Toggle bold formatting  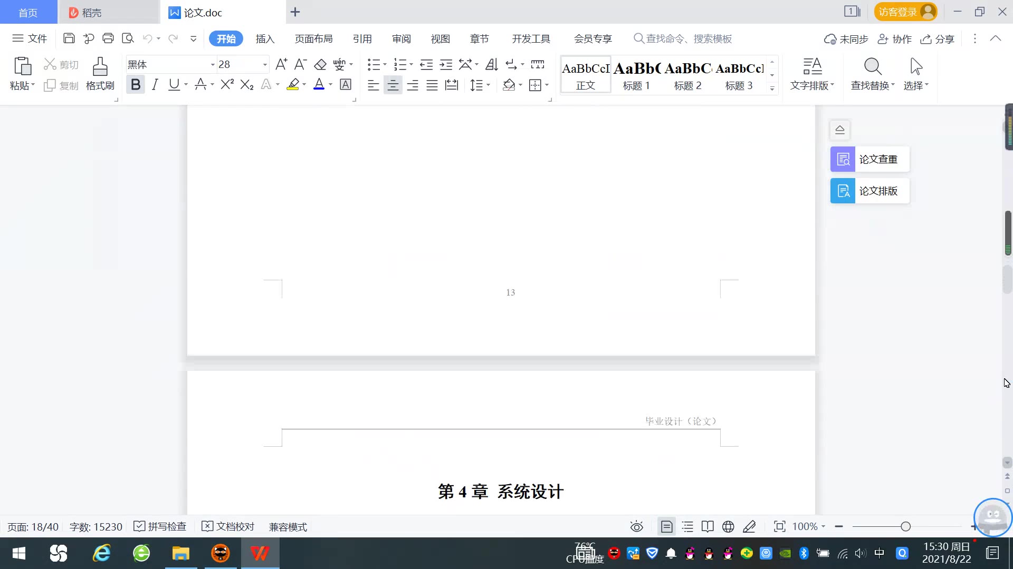pyautogui.click(x=136, y=85)
